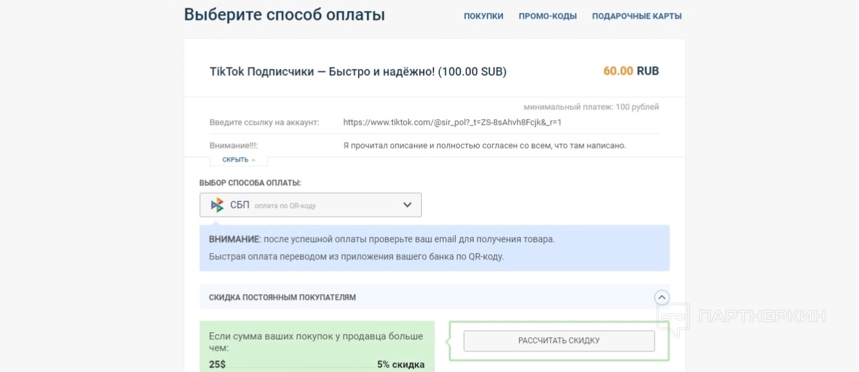Click the agreement text starting with Я прочитал
Viewport: 859px width, 372px height.
(x=484, y=145)
